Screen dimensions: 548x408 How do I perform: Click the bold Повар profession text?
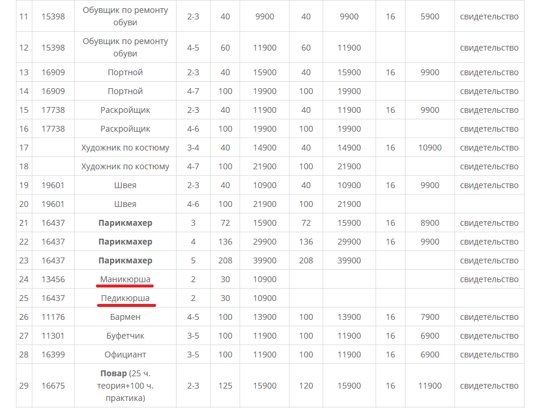[x=112, y=373]
